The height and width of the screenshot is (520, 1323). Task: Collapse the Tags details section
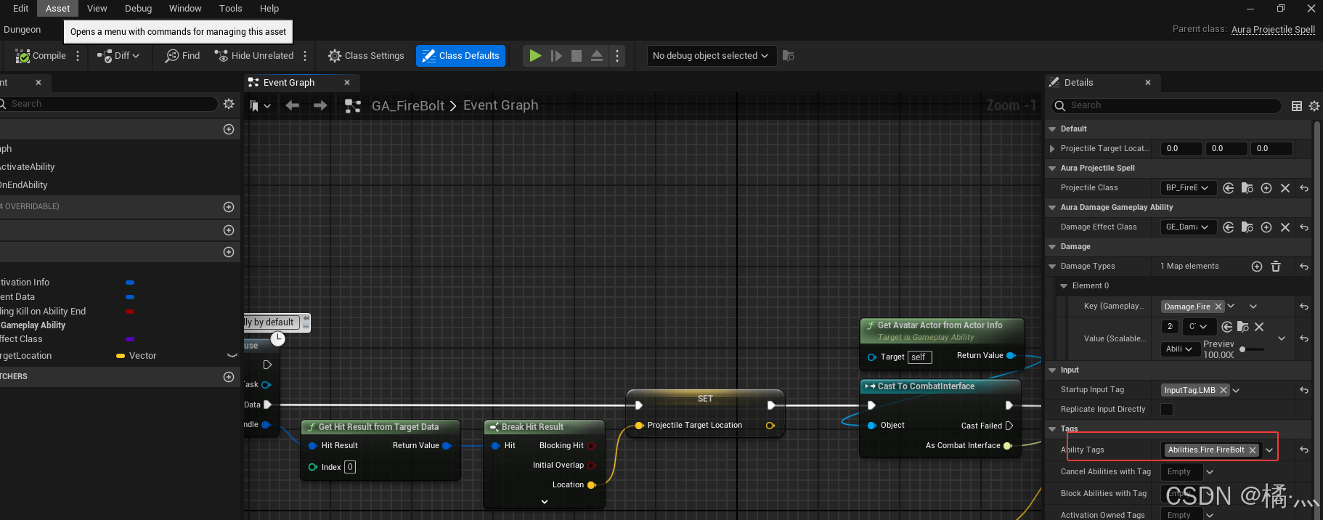[1052, 429]
